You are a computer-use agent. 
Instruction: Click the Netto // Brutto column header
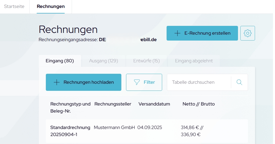point(199,104)
